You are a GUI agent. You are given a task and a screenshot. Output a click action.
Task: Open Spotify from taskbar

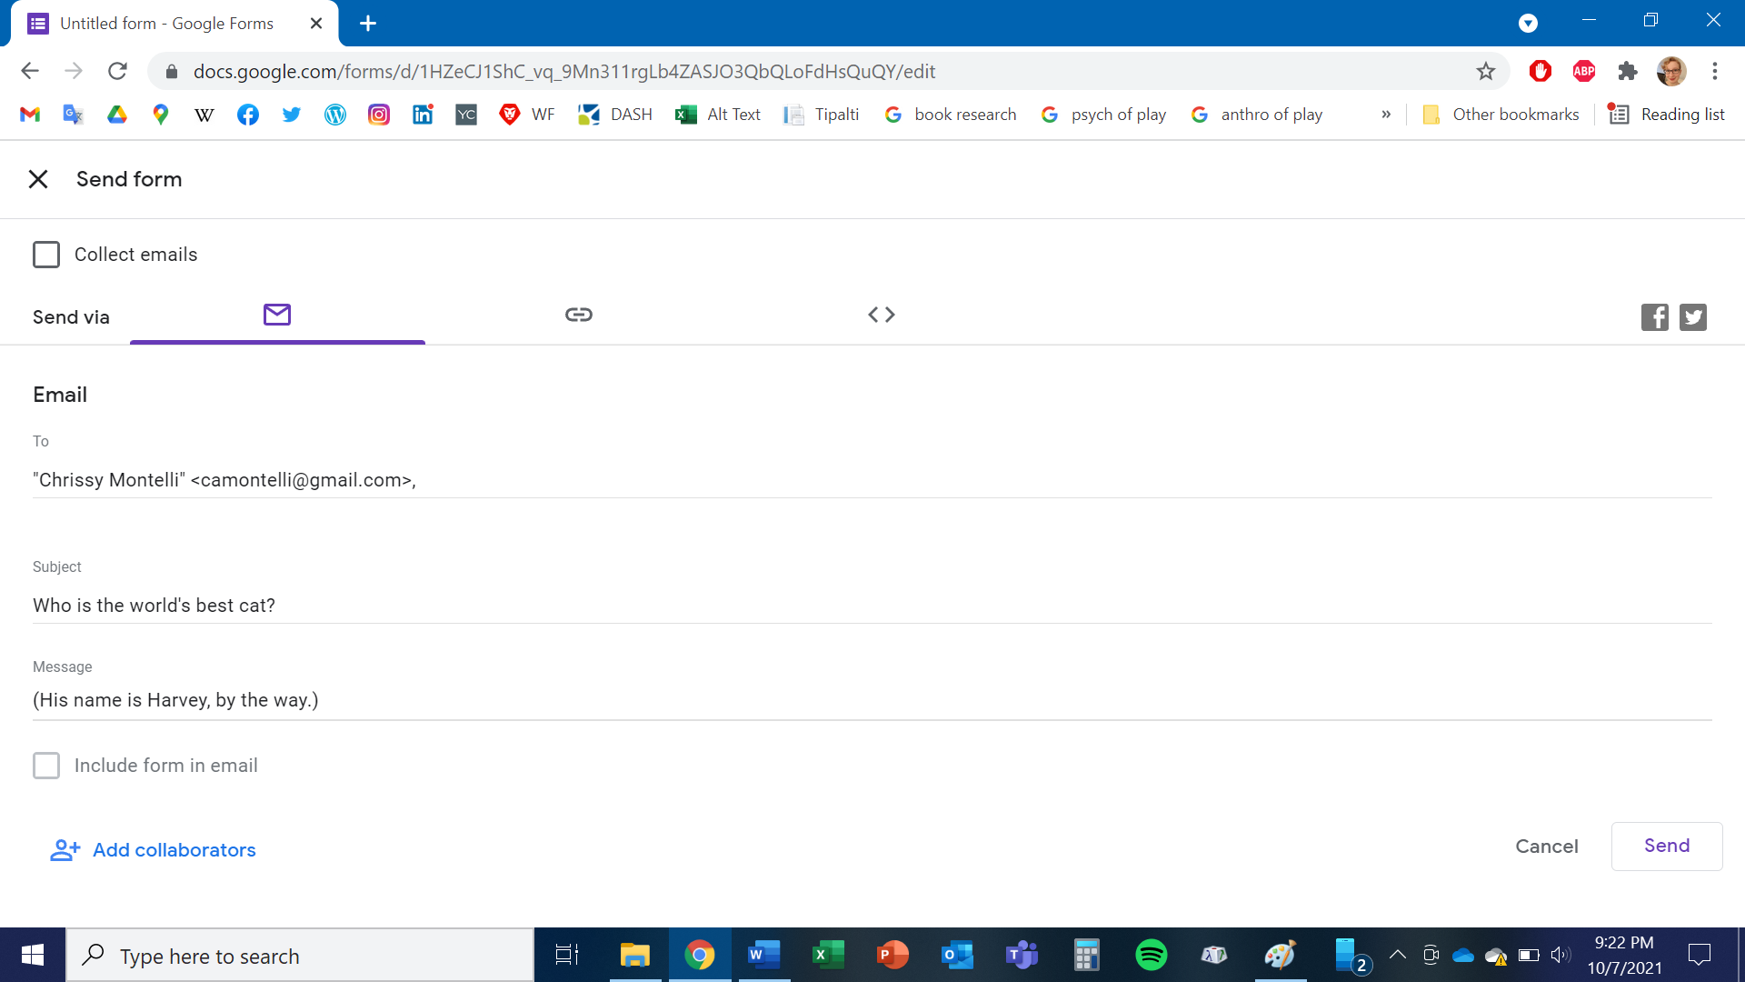pyautogui.click(x=1151, y=956)
